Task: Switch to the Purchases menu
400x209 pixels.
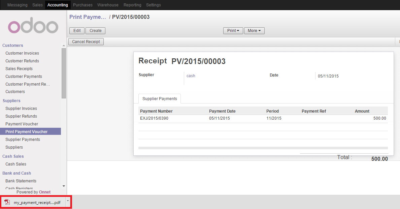Action: 82,5
